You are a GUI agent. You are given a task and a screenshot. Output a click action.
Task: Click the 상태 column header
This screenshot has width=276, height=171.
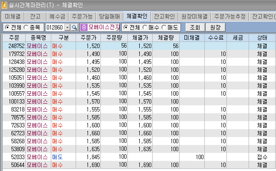[x=262, y=38]
